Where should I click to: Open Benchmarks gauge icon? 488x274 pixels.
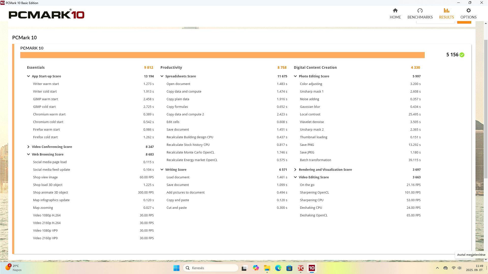pos(420,10)
